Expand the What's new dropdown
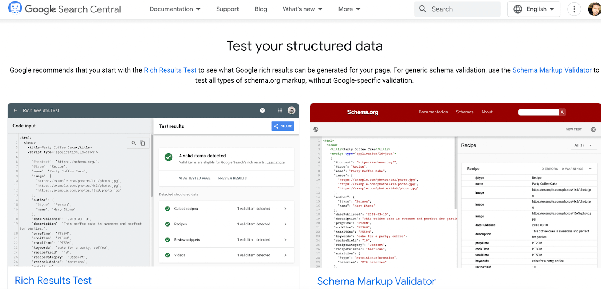 tap(302, 9)
